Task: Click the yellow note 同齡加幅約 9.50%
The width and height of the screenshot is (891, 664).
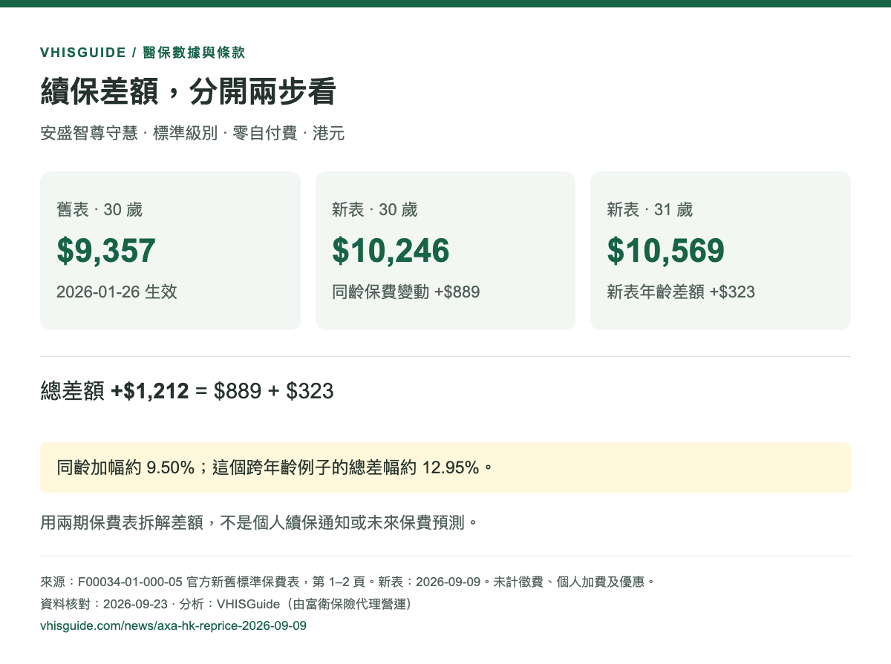Action: point(446,467)
